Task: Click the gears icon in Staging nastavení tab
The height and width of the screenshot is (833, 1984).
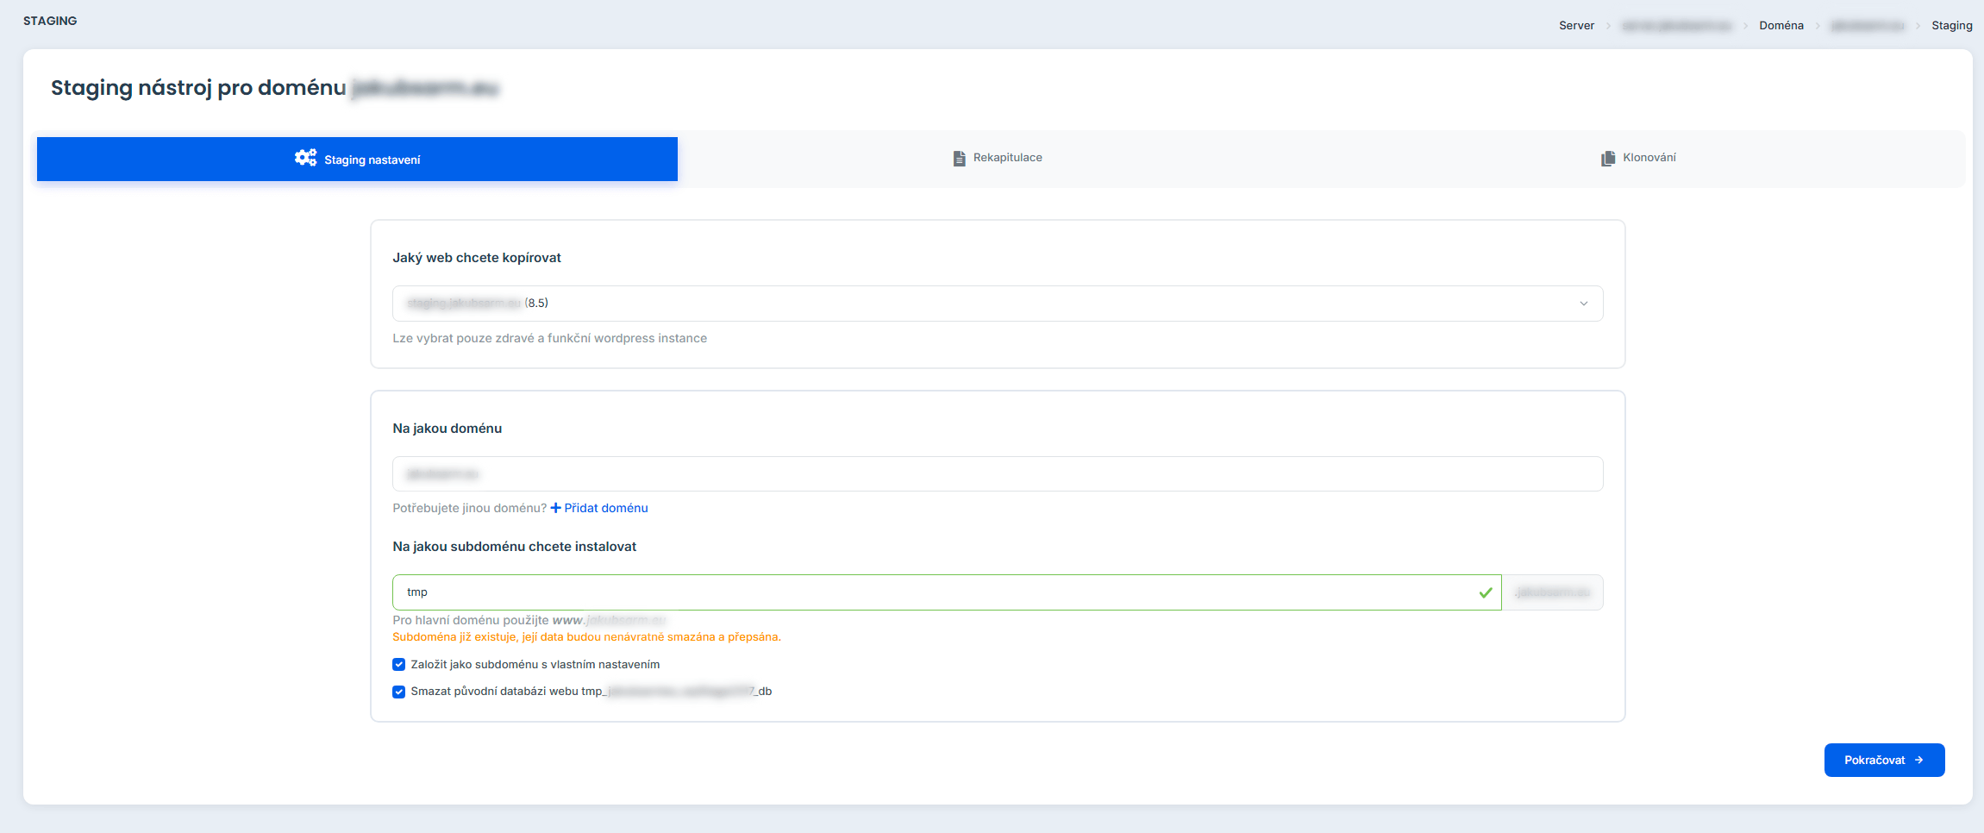Action: [x=305, y=158]
